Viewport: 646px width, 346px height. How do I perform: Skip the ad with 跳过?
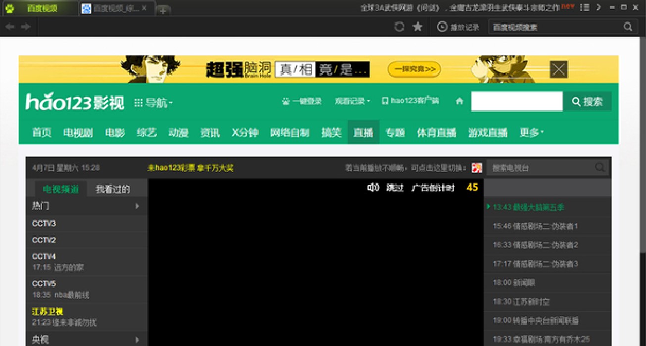point(395,188)
